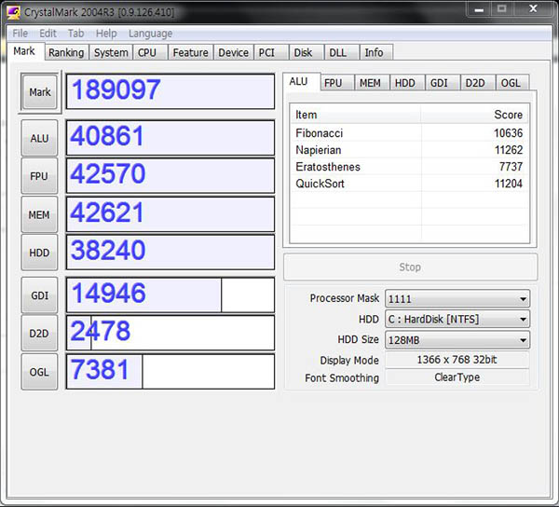Click the HDD score 38240

pos(170,252)
